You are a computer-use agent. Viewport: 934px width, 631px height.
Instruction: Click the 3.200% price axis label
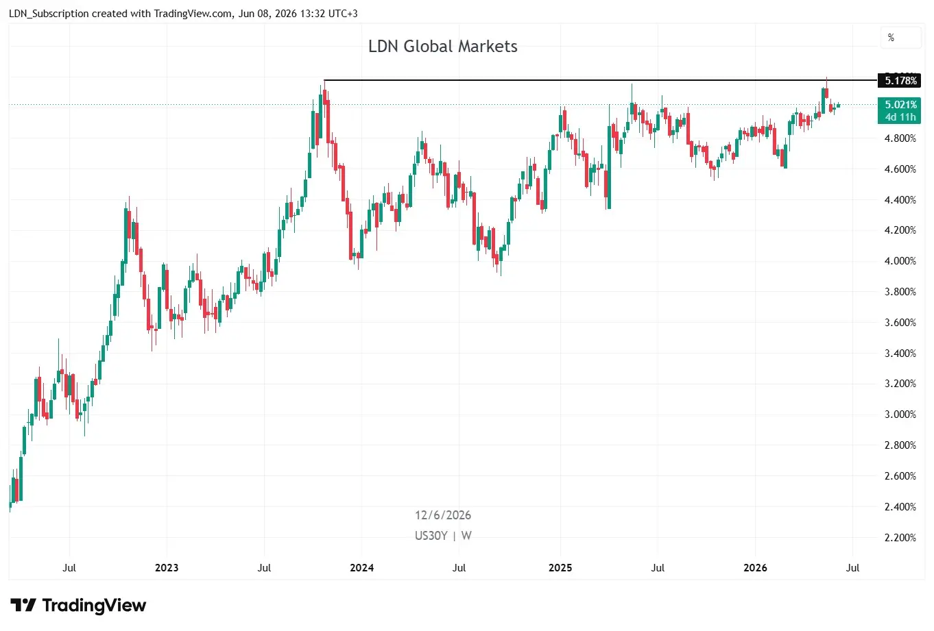click(900, 384)
